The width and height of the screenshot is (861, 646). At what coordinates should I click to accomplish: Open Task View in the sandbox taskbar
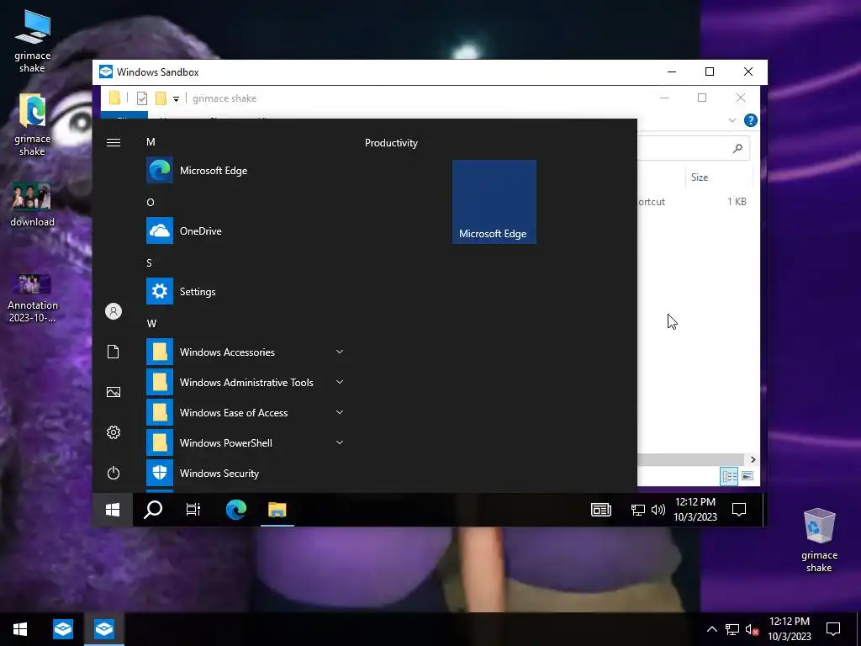pos(193,510)
